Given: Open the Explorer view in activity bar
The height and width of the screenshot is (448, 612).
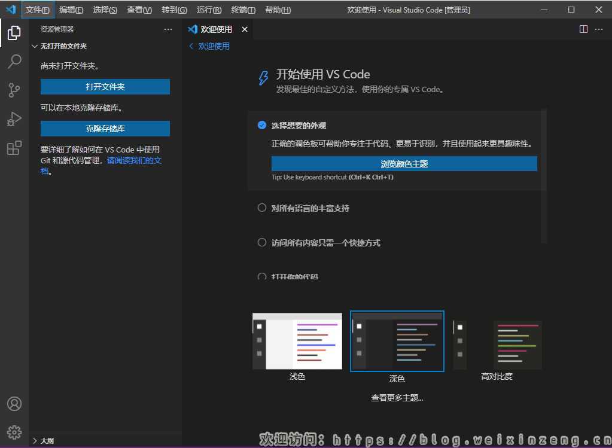Looking at the screenshot, I should pos(14,33).
